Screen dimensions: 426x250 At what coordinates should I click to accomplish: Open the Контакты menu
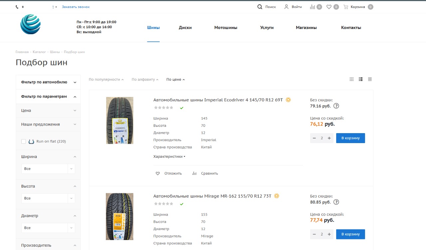click(x=351, y=28)
